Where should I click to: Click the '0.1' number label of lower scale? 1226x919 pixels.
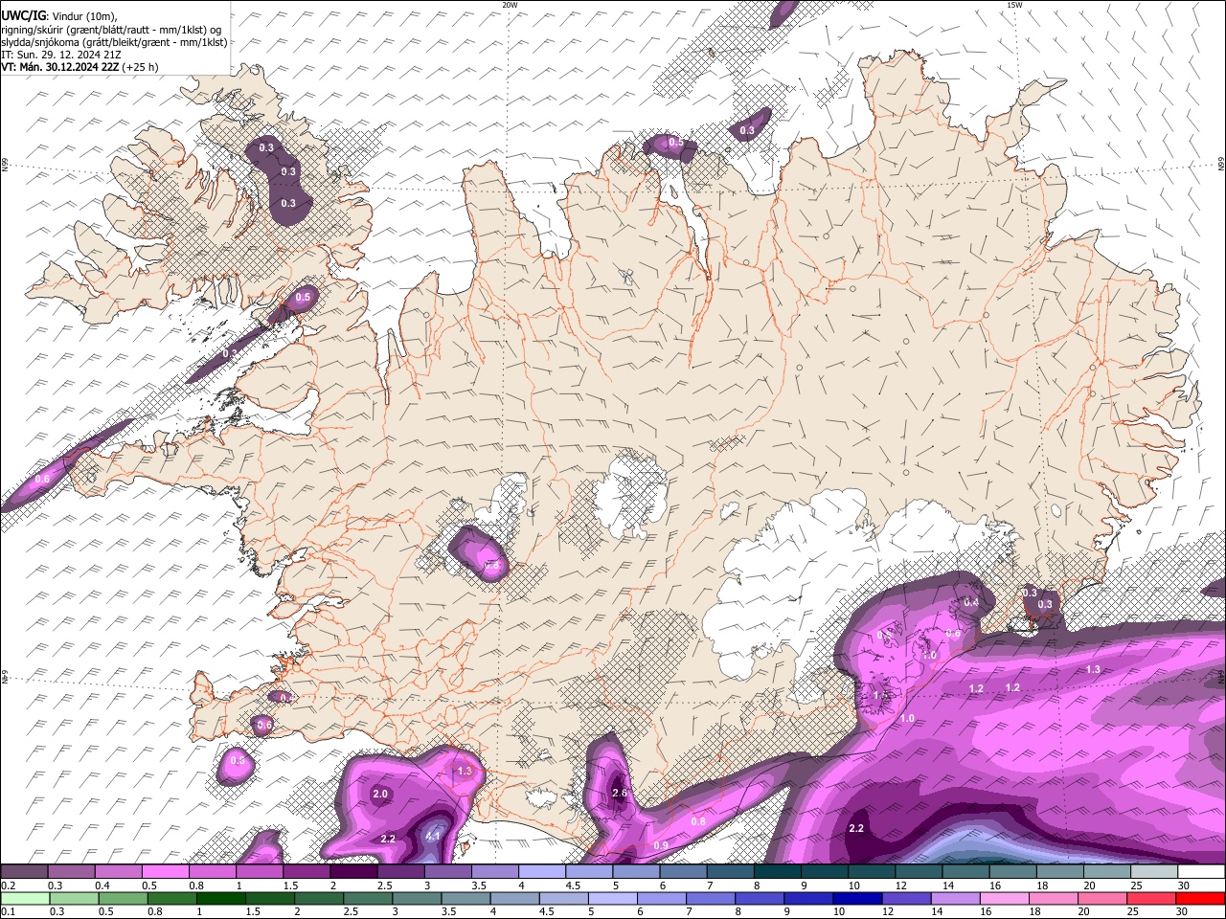coord(8,912)
